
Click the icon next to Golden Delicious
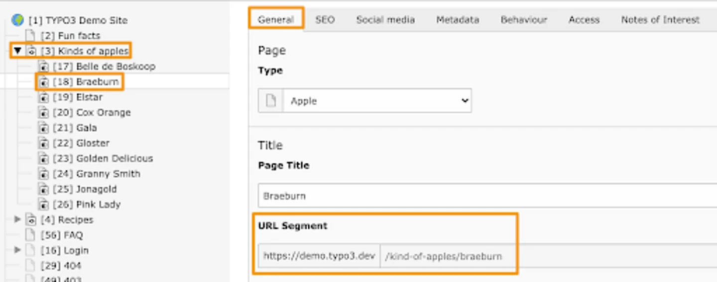click(44, 159)
